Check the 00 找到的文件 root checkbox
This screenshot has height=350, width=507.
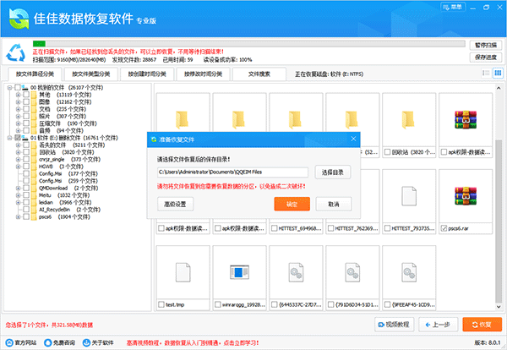[x=18, y=87]
